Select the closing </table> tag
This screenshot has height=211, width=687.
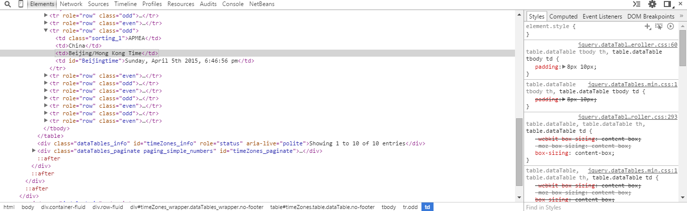click(50, 136)
